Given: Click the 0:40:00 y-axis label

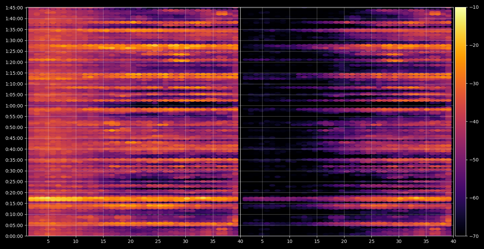Looking at the screenshot, I should click(x=14, y=149).
